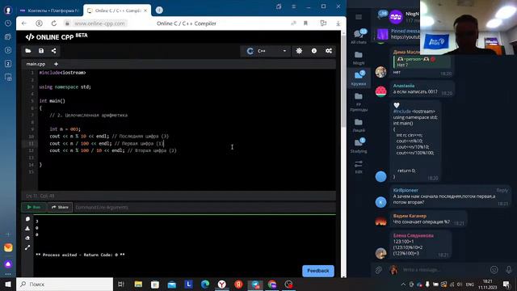
Task: Toggle editor theme with the sun icon
Action: click(299, 51)
